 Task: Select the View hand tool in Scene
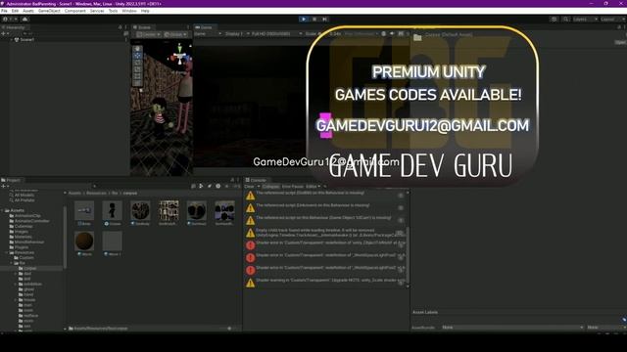click(137, 48)
